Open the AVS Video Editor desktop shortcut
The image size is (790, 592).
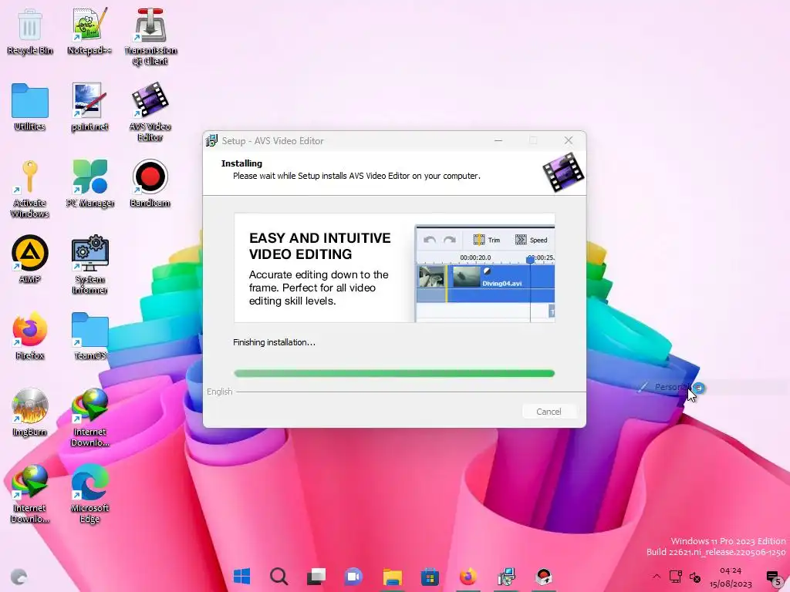point(150,112)
